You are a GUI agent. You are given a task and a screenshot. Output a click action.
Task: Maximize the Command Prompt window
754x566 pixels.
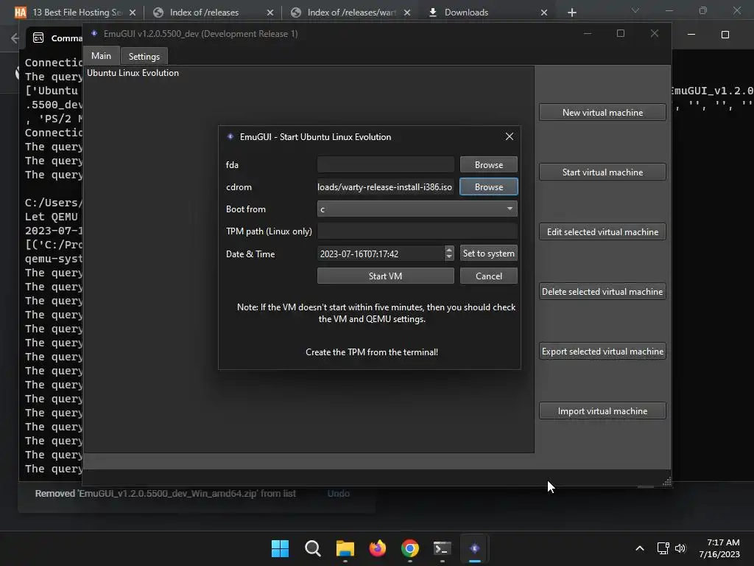point(725,35)
